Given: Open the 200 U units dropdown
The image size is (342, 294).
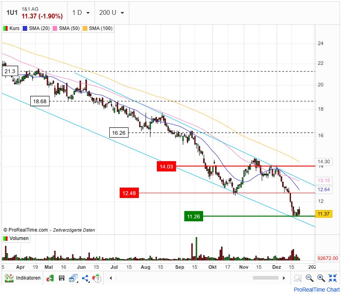Looking at the screenshot, I should 112,13.
